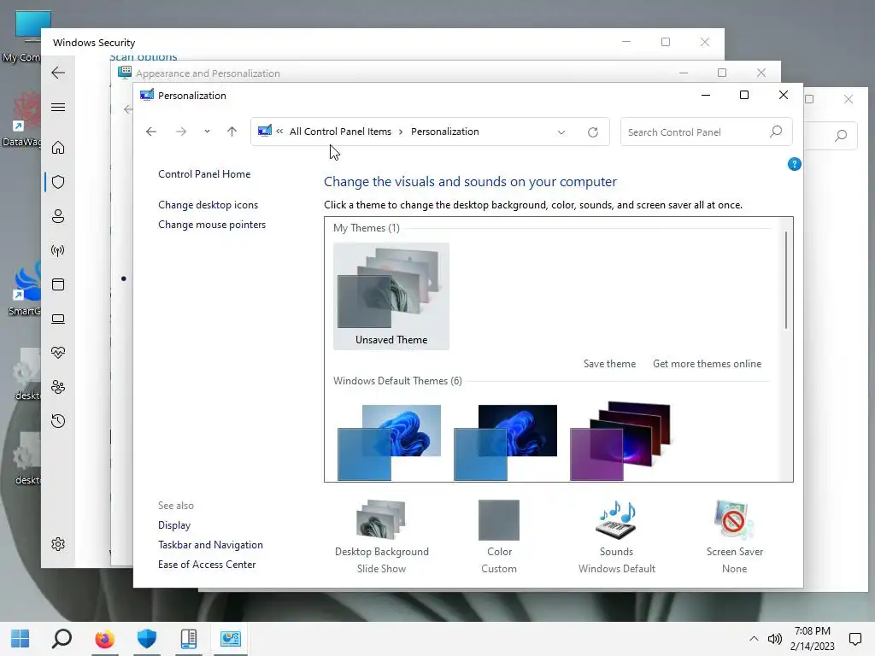Click the Personalization title bar icon
This screenshot has height=656, width=875.
click(x=147, y=96)
